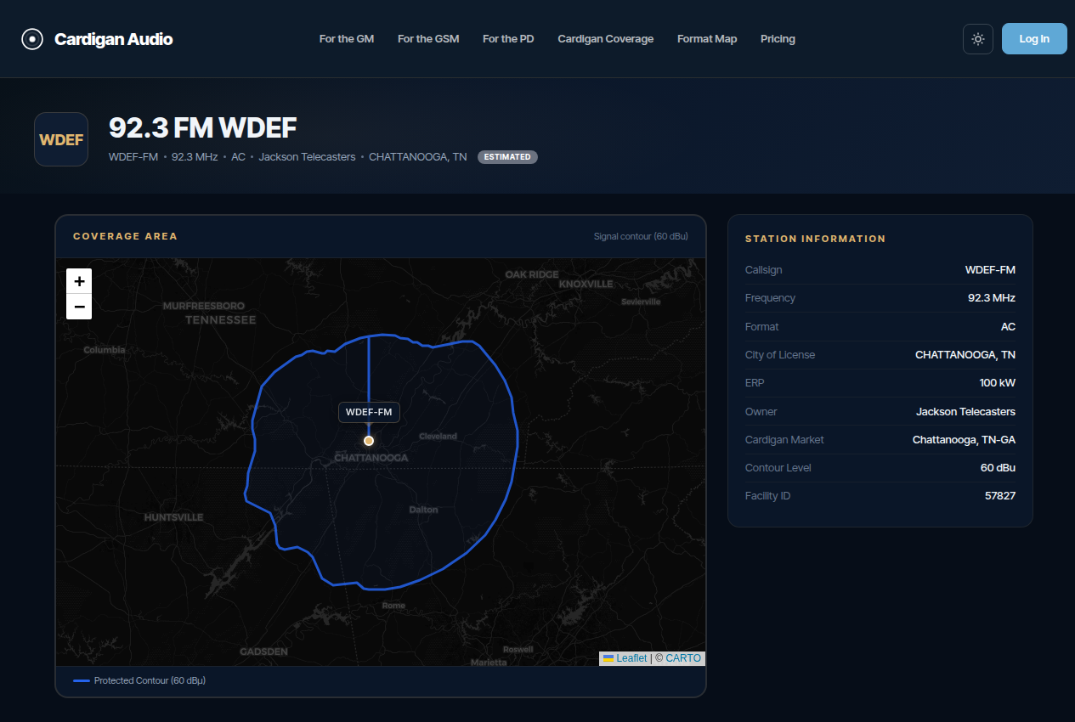
Task: Select City of License value CHATTANOOGA, TN
Action: (x=965, y=355)
